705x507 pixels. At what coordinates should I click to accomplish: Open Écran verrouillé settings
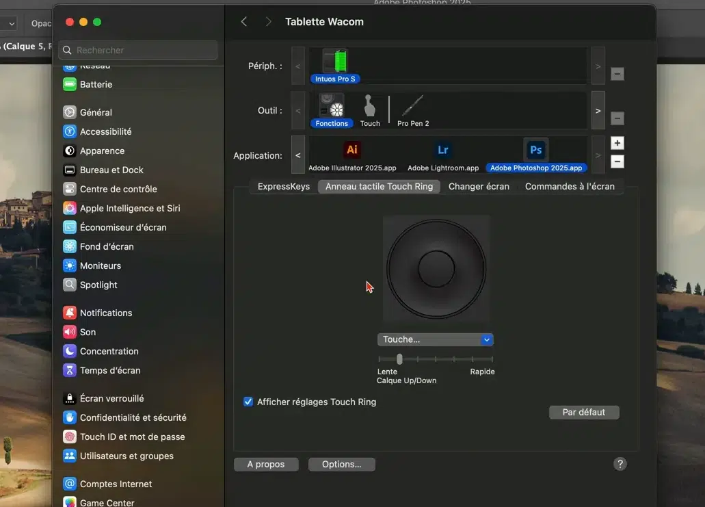coord(103,398)
